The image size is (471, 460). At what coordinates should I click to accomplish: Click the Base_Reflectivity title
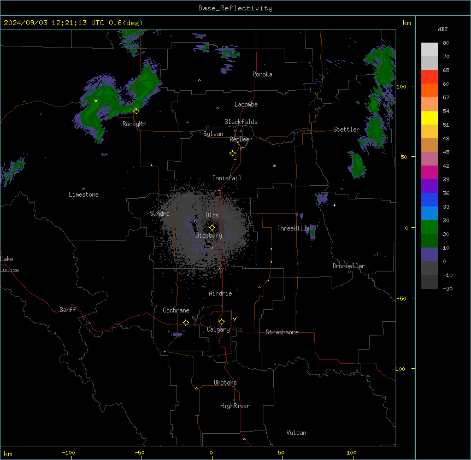coord(236,8)
